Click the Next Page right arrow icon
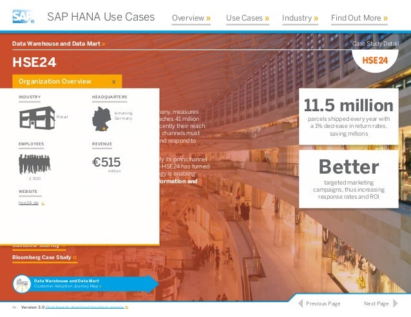411x317 pixels. pyautogui.click(x=396, y=303)
